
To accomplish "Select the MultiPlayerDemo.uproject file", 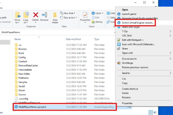I will click(32, 107).
